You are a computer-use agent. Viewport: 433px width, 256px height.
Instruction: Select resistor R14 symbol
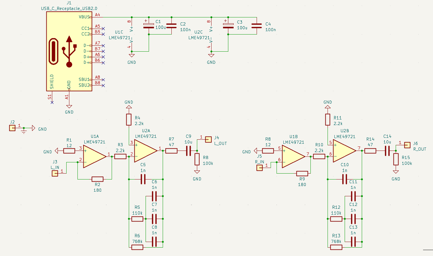[370, 151]
